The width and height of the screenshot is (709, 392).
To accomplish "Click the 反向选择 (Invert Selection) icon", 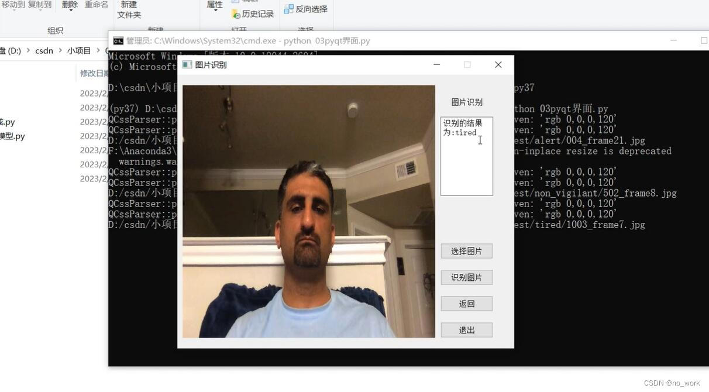I will coord(306,8).
